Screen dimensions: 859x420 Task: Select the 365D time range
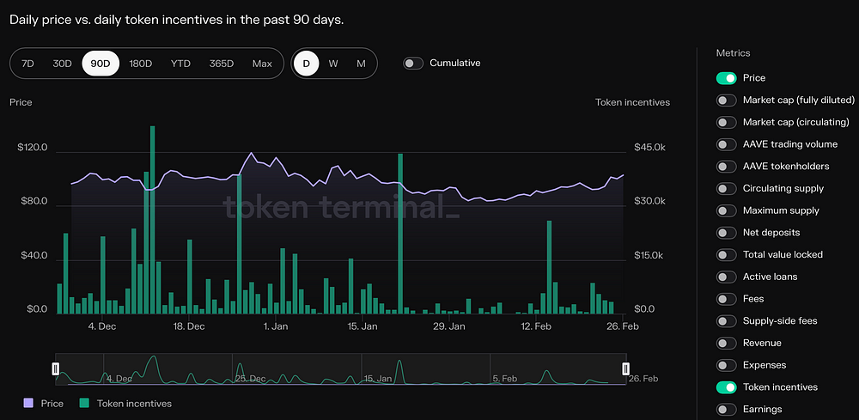(222, 64)
